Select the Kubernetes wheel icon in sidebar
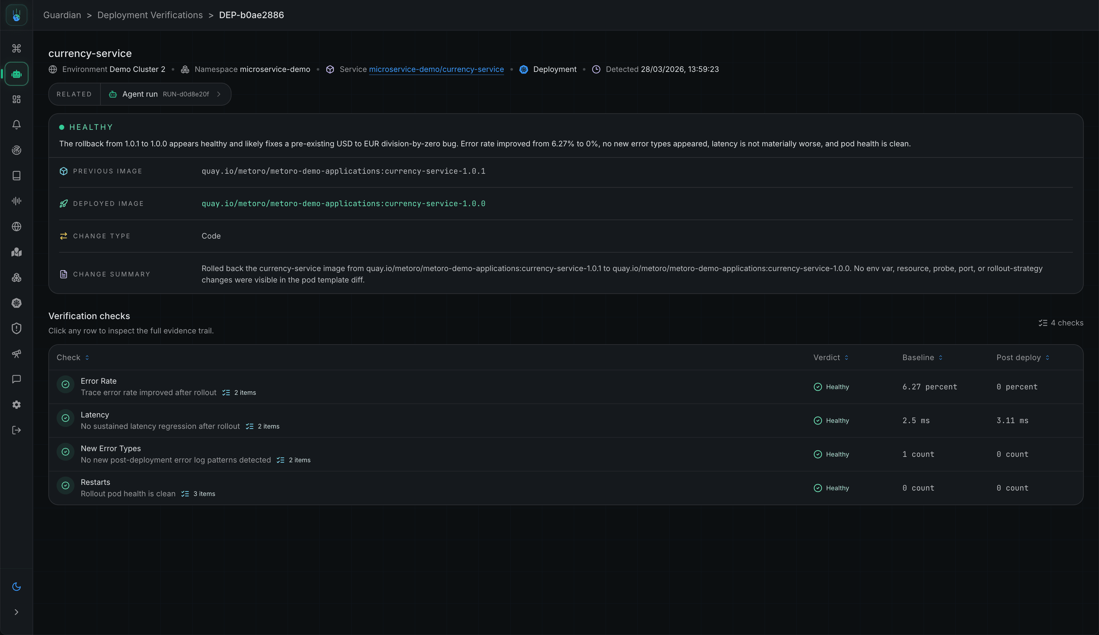Viewport: 1099px width, 635px height. (x=17, y=303)
